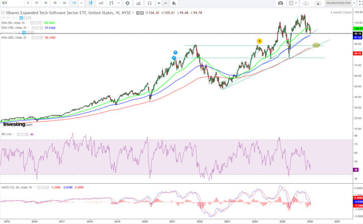Open the chart style dropdown arrow
Image resolution: width=363 pixels, height=224 pixels.
(119, 3)
